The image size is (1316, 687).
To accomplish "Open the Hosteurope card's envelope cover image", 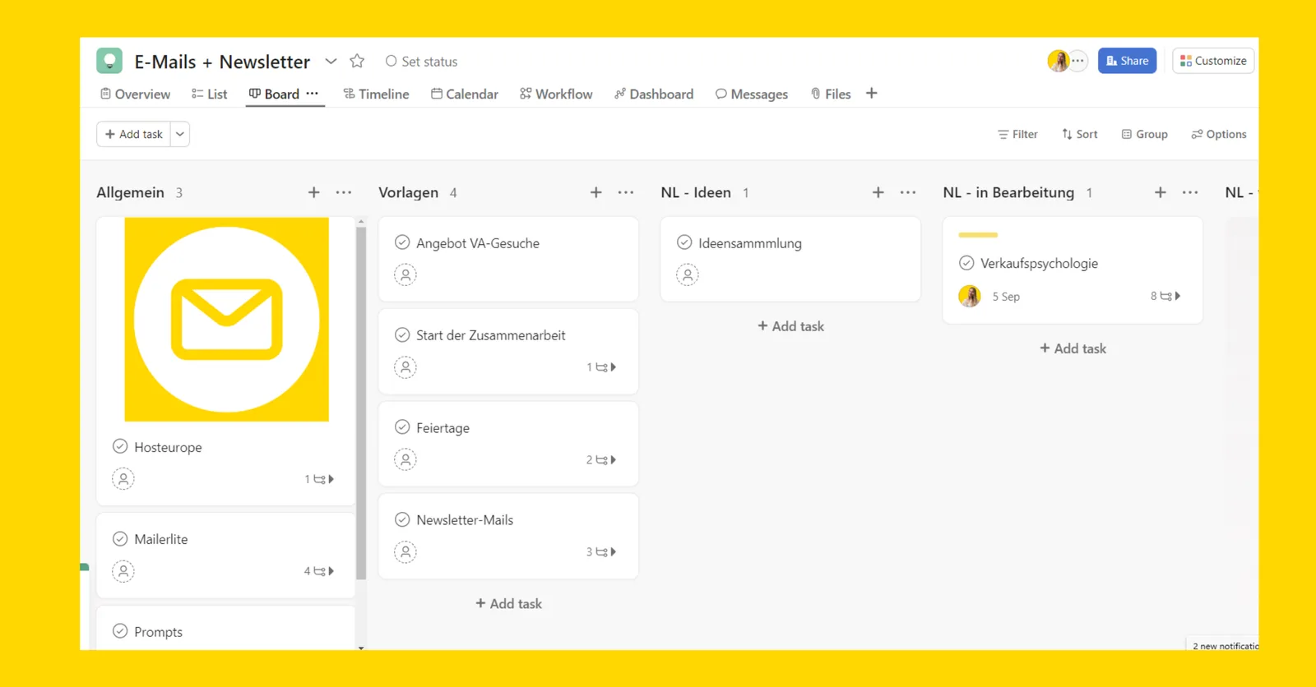I will point(227,320).
